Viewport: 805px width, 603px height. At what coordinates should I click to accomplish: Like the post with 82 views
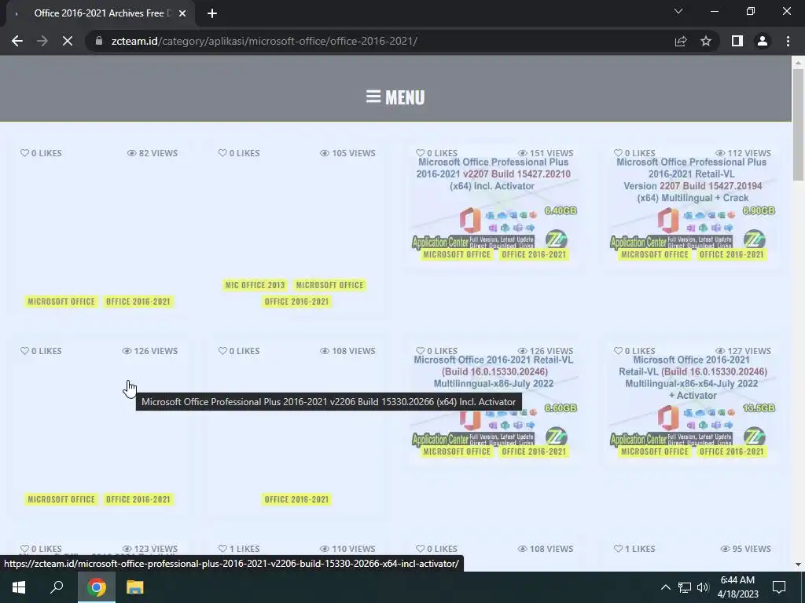point(41,153)
